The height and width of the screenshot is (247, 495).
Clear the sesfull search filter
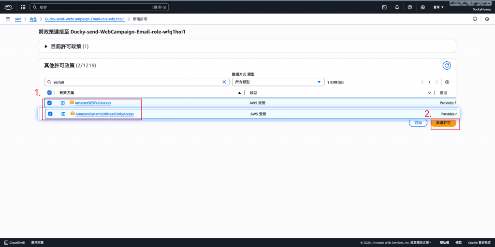click(x=224, y=82)
